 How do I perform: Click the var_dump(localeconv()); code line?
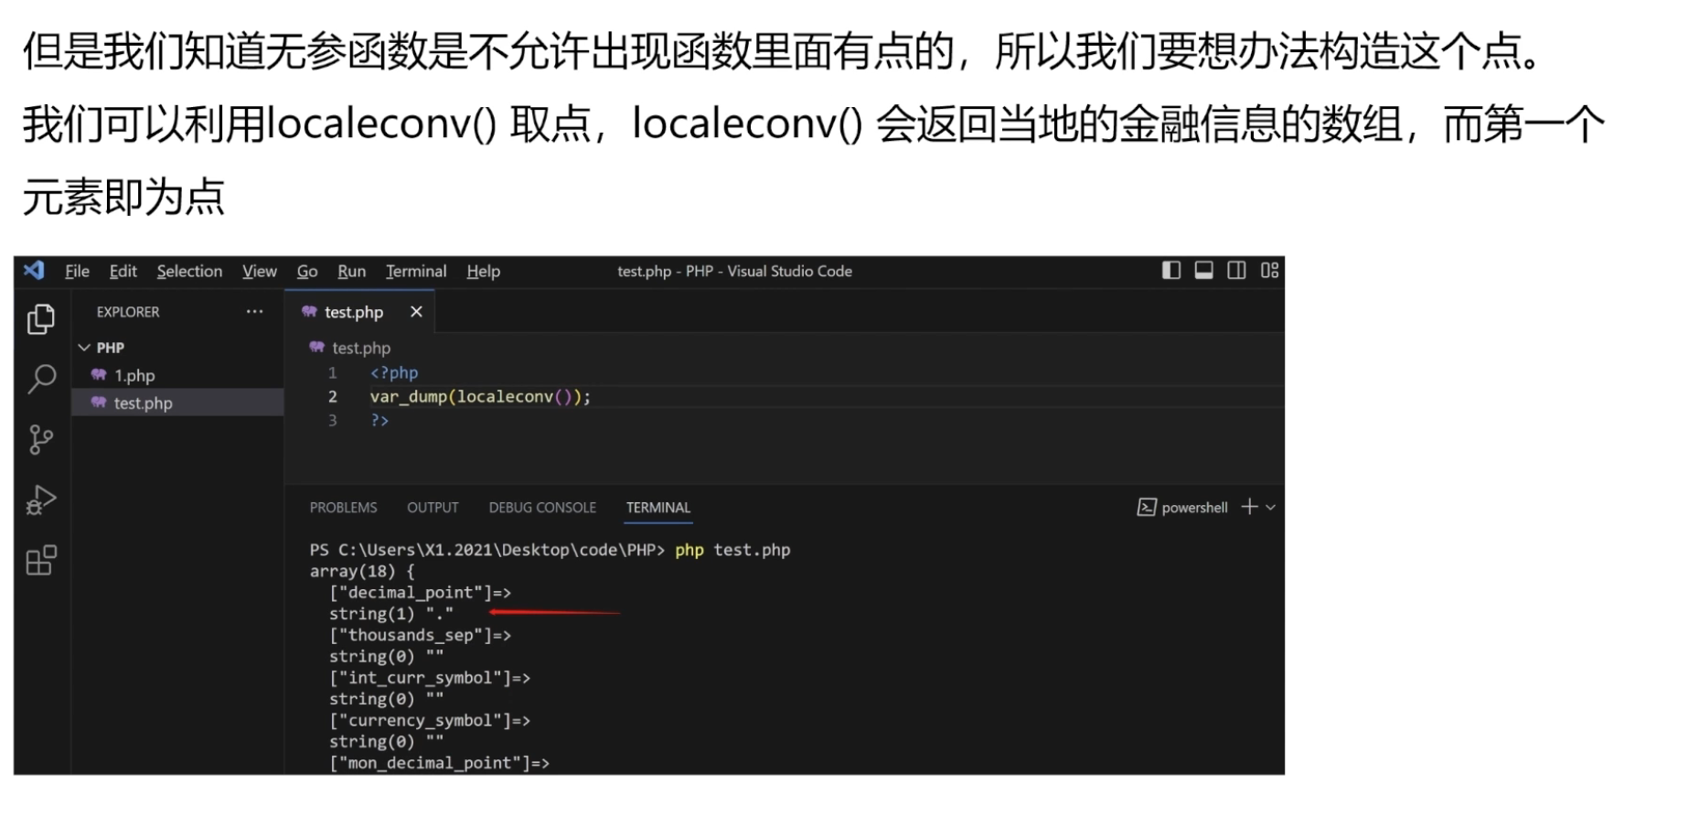click(480, 396)
